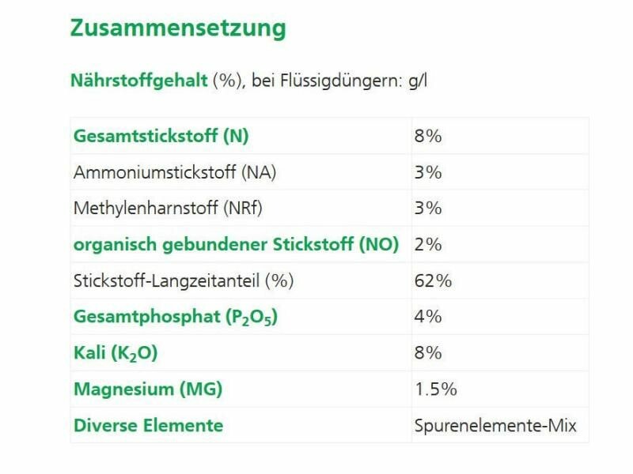Image resolution: width=633 pixels, height=474 pixels.
Task: Select the Gesamtstickstoff (N) row label
Action: coord(161,136)
